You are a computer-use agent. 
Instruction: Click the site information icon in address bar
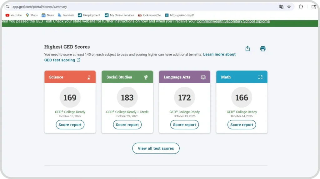coord(8,7)
